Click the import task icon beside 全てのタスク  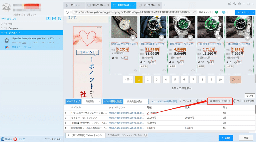point(48,19)
